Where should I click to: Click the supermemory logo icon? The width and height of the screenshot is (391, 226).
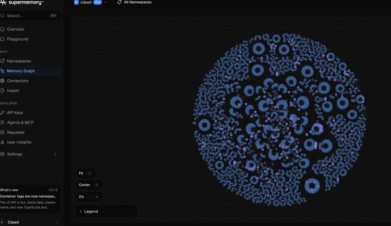coord(3,2)
